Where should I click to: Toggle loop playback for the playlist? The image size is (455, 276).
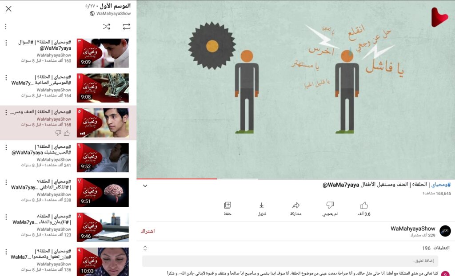pos(126,26)
